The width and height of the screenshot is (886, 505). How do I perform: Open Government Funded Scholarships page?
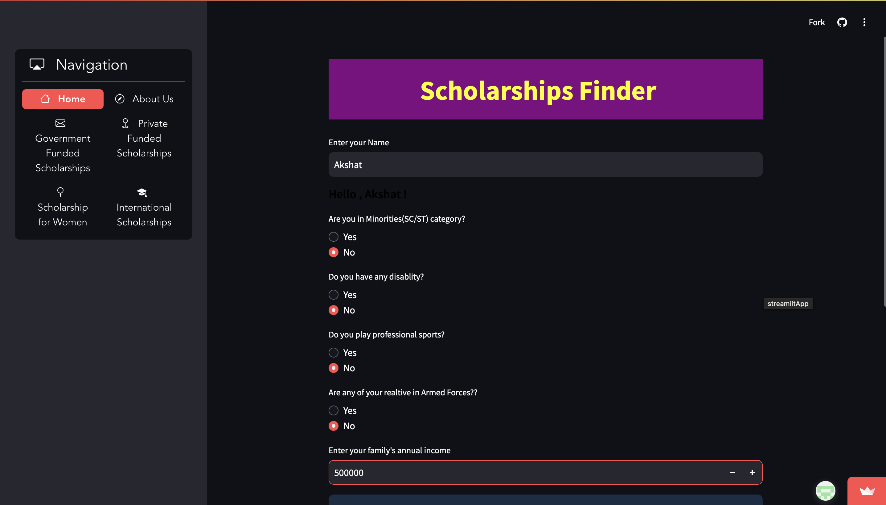click(63, 146)
